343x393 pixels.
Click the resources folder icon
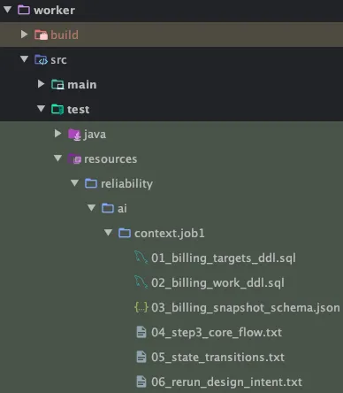74,159
